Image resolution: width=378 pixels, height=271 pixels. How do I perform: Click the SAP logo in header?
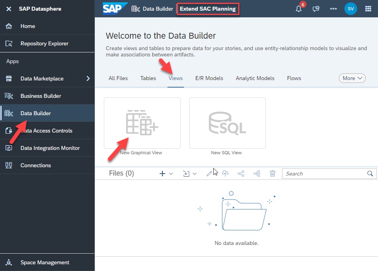point(115,9)
